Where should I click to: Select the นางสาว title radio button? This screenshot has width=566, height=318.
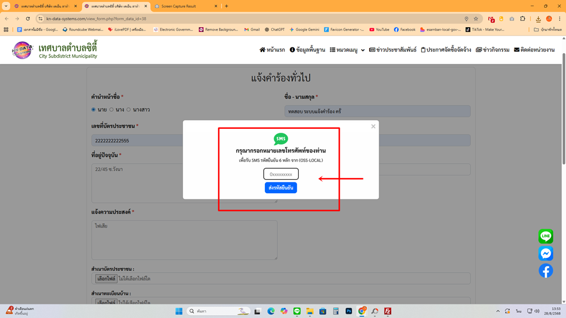128,110
